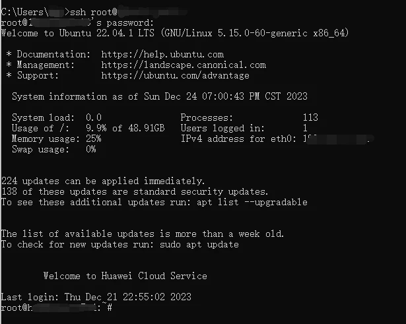Click the landscape.canonical.com management URL
This screenshot has height=324, width=406.
[x=184, y=65]
